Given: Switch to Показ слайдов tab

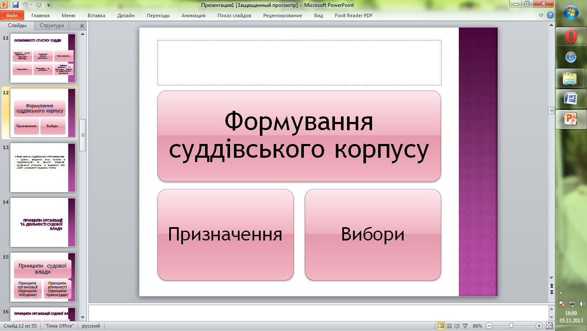Looking at the screenshot, I should (x=234, y=16).
